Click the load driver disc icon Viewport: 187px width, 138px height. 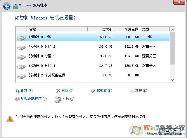(18, 99)
